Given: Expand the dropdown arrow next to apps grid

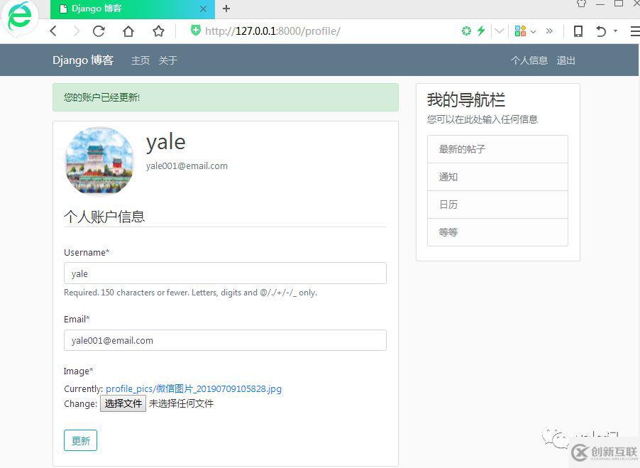Looking at the screenshot, I should pyautogui.click(x=532, y=31).
